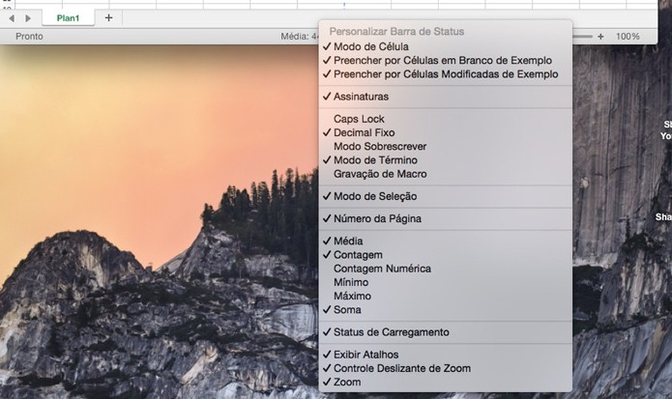Image resolution: width=672 pixels, height=399 pixels.
Task: Toggle Status de Carregamento entry
Action: [x=445, y=331]
